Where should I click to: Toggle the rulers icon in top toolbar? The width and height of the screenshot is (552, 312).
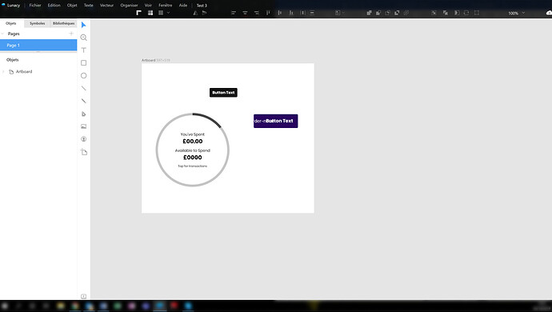(138, 13)
